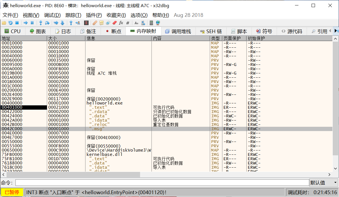Switch to the 脚本 tab

point(239,31)
